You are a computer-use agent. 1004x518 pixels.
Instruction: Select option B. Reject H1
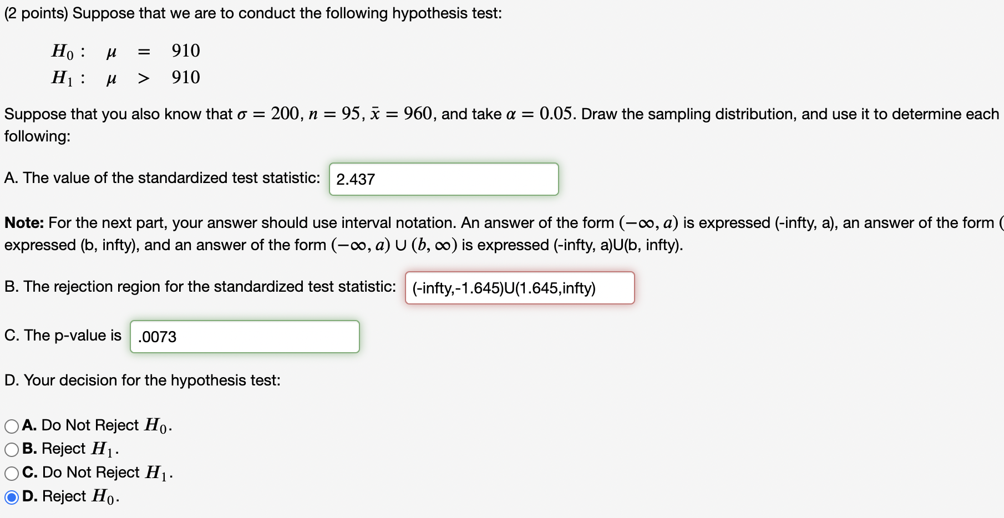point(11,449)
